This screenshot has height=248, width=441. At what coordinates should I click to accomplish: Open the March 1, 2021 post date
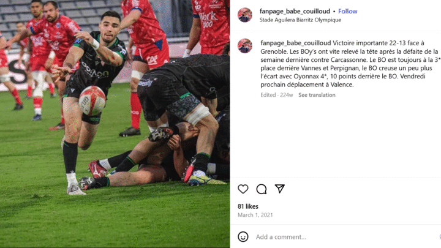[x=255, y=215]
